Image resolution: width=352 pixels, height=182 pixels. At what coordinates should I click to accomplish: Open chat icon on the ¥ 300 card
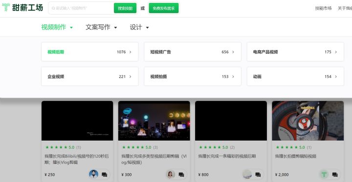181,174
